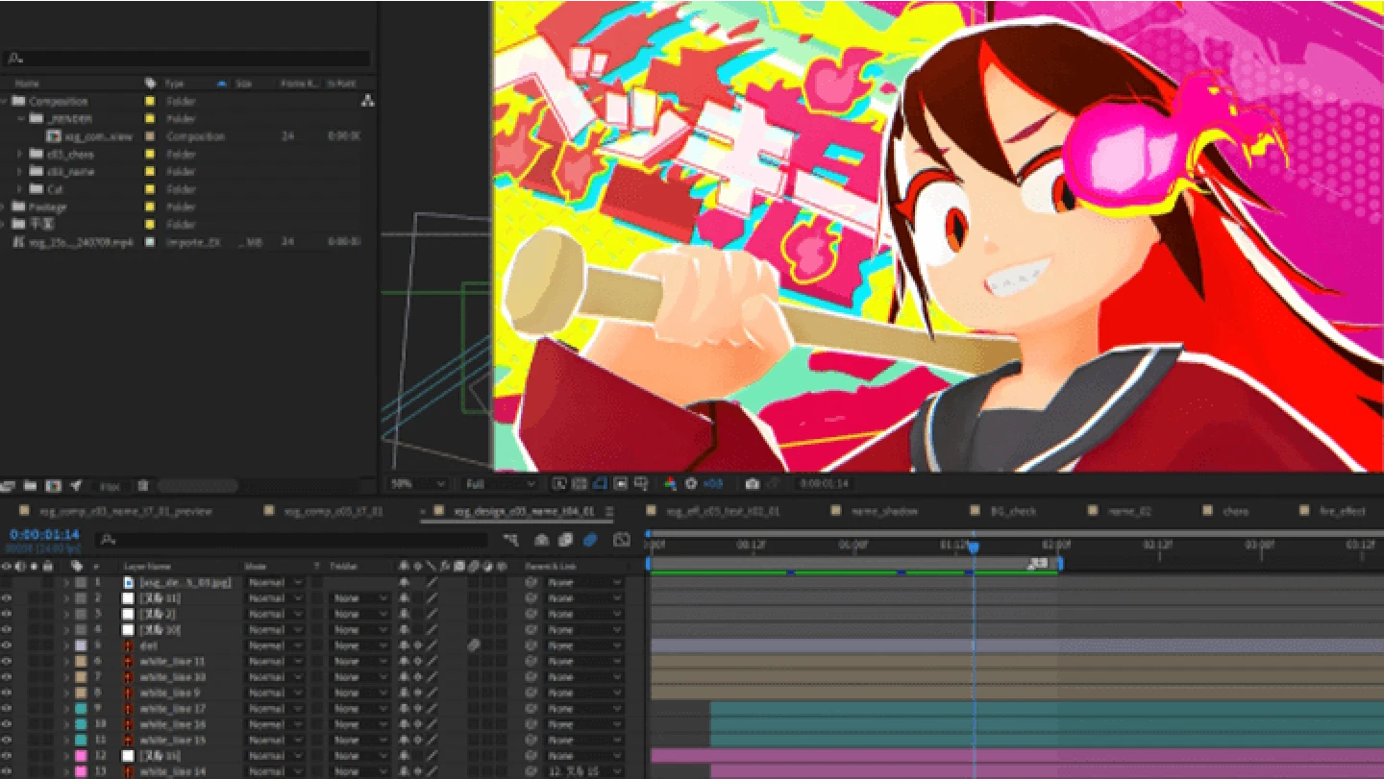1384x779 pixels.
Task: Sort project by Type column header
Action: click(x=174, y=84)
